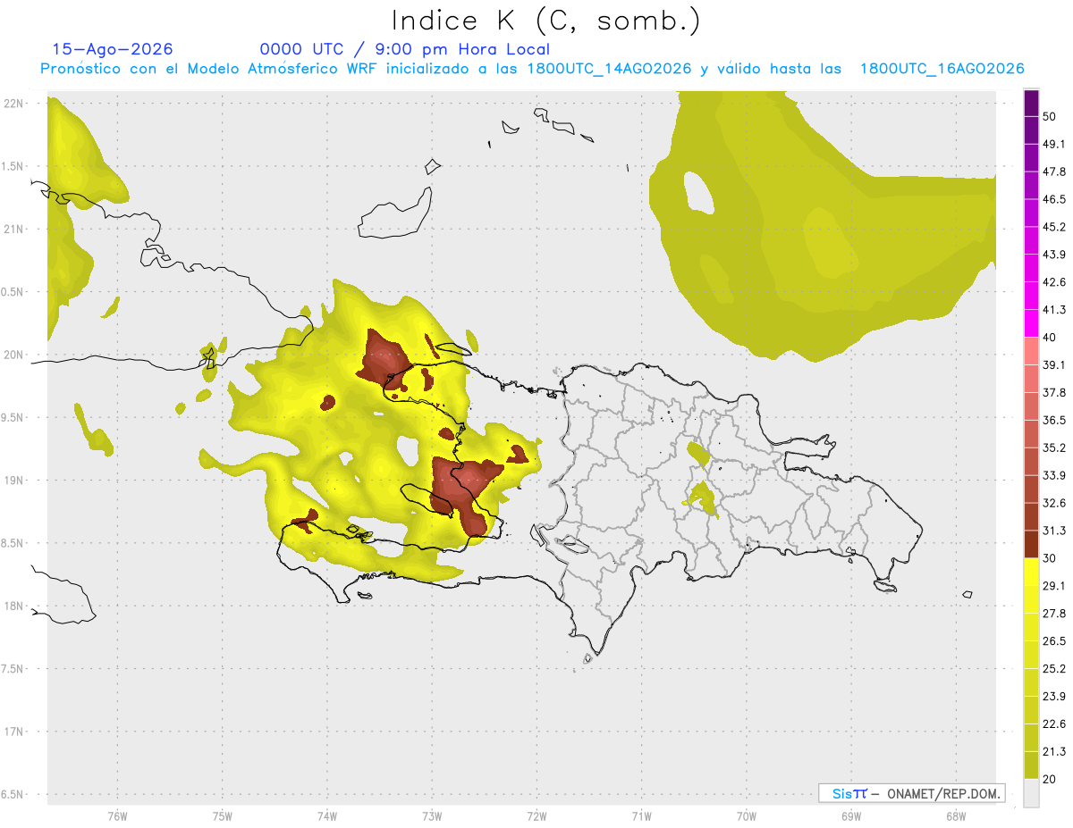
Task: Click the '46.5' value on color scale
Action: click(x=1054, y=199)
